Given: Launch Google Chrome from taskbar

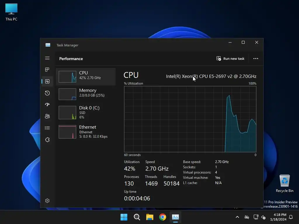Looking at the screenshot, I should (x=163, y=217).
